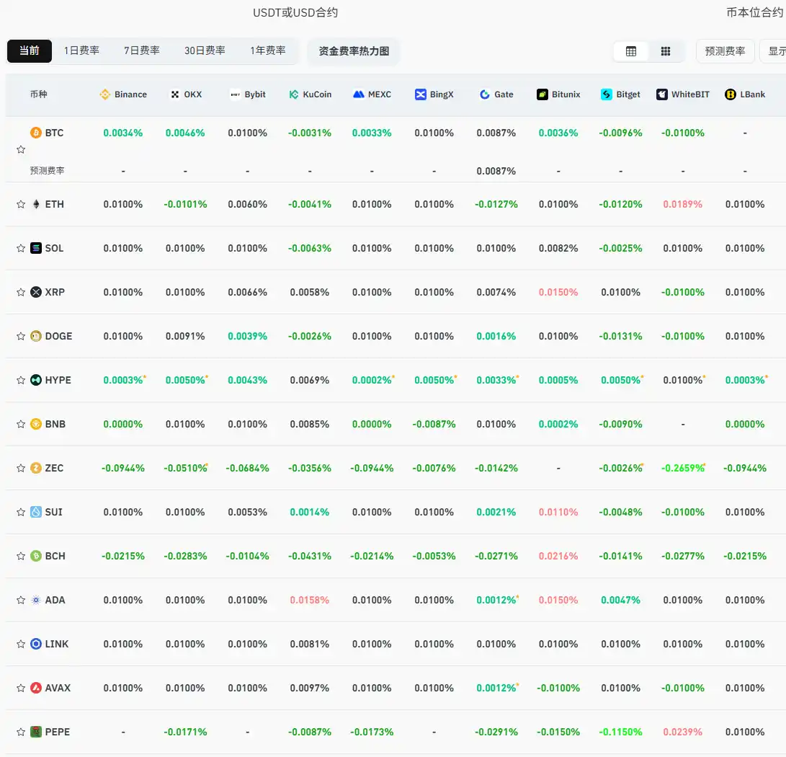Image resolution: width=786 pixels, height=757 pixels.
Task: Click the DOGE coin icon
Action: [x=36, y=336]
